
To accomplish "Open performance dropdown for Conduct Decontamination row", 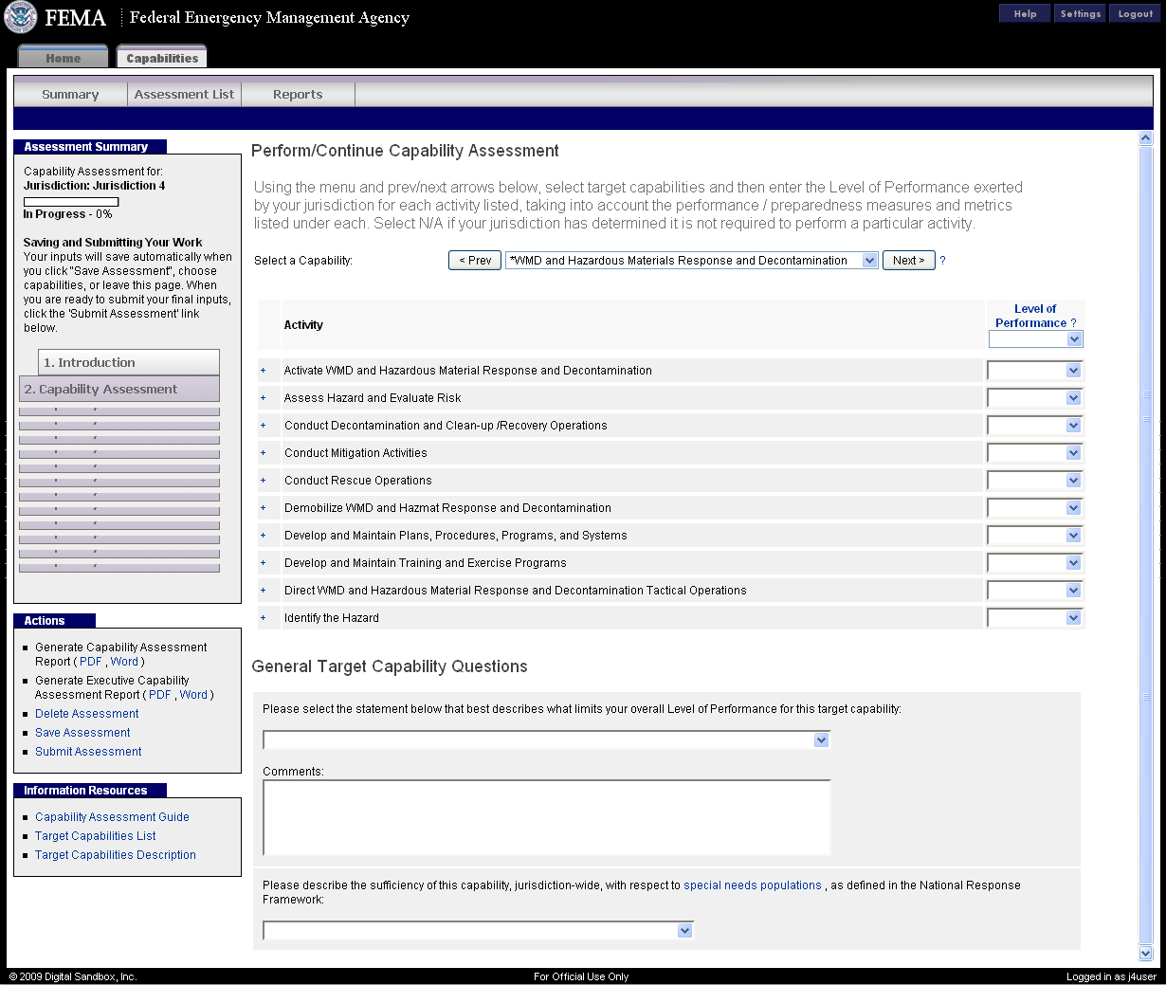I will point(1034,426).
